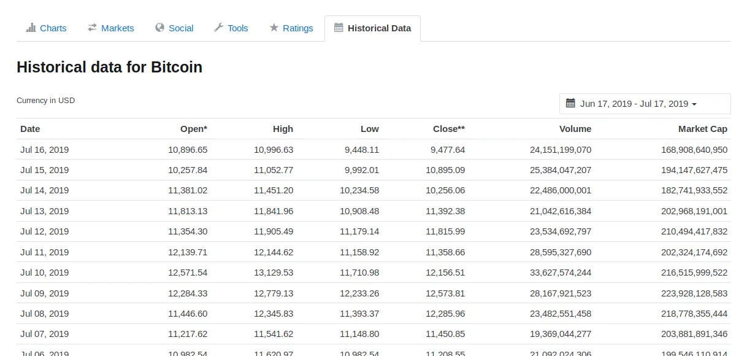Click volume value 19,369,044,277
The height and width of the screenshot is (356, 755).
561,334
